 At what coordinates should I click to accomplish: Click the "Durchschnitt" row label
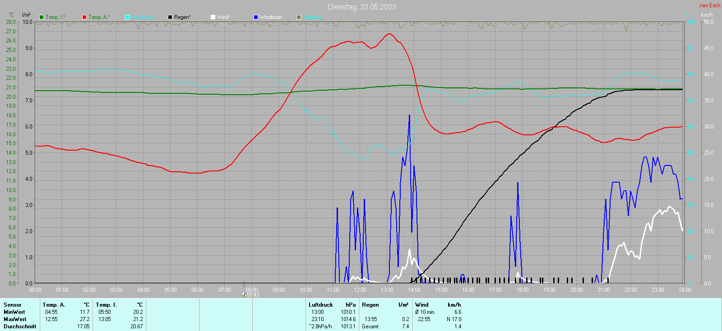pyautogui.click(x=20, y=326)
